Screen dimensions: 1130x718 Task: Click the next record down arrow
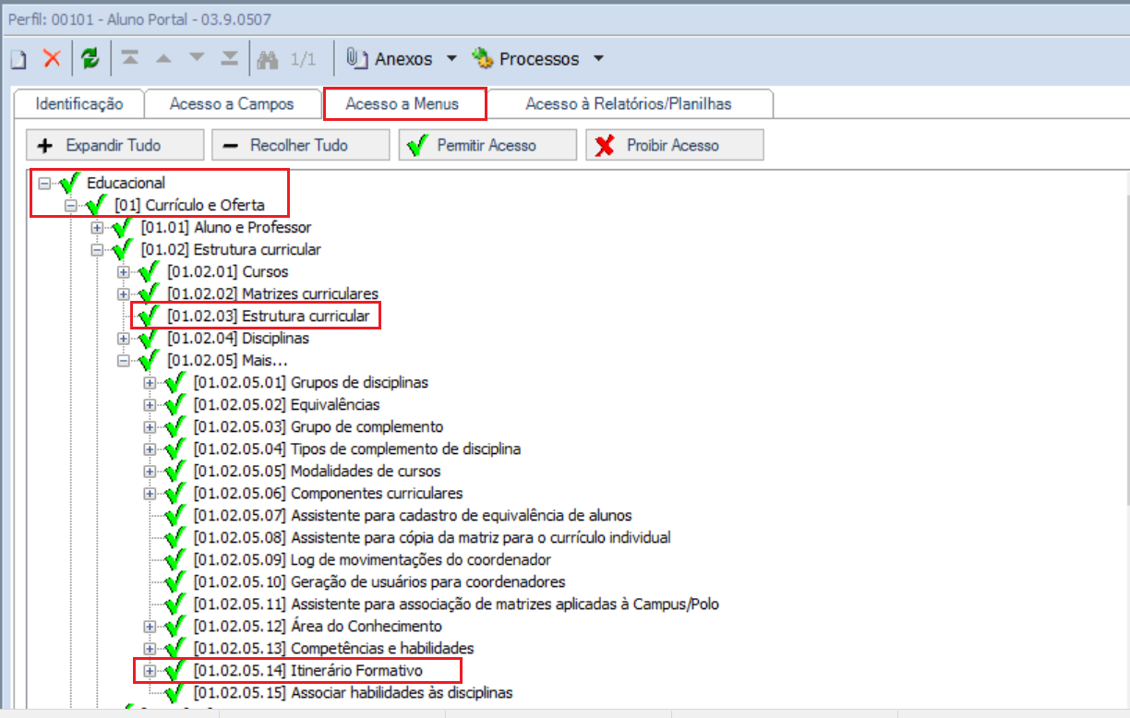pyautogui.click(x=197, y=58)
